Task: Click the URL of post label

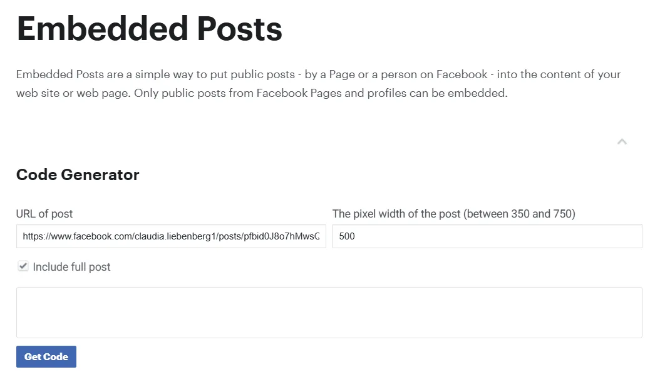Action: 44,214
